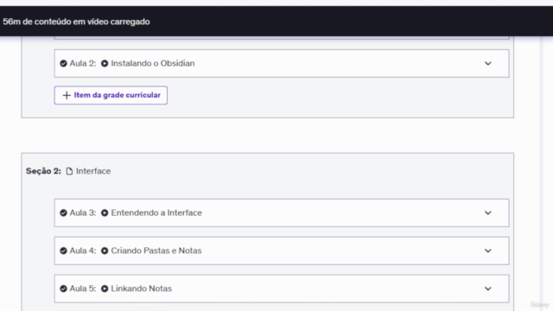
Task: Click the Aula 3: label
Action: 83,213
